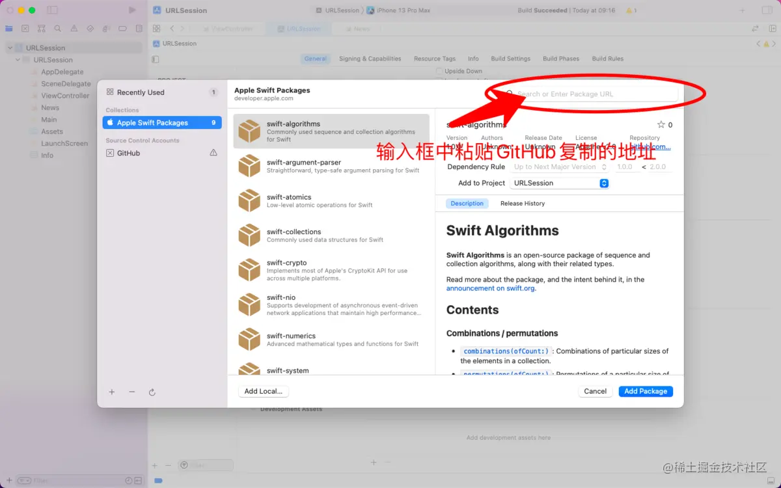Run the project with the play button
Viewport: 781px width, 488px height.
click(132, 10)
